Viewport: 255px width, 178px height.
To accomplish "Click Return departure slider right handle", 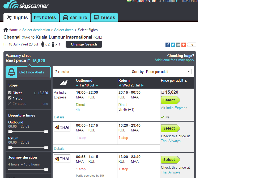I will point(46,148).
